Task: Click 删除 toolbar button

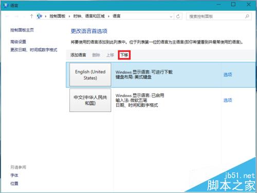Action: 96,55
